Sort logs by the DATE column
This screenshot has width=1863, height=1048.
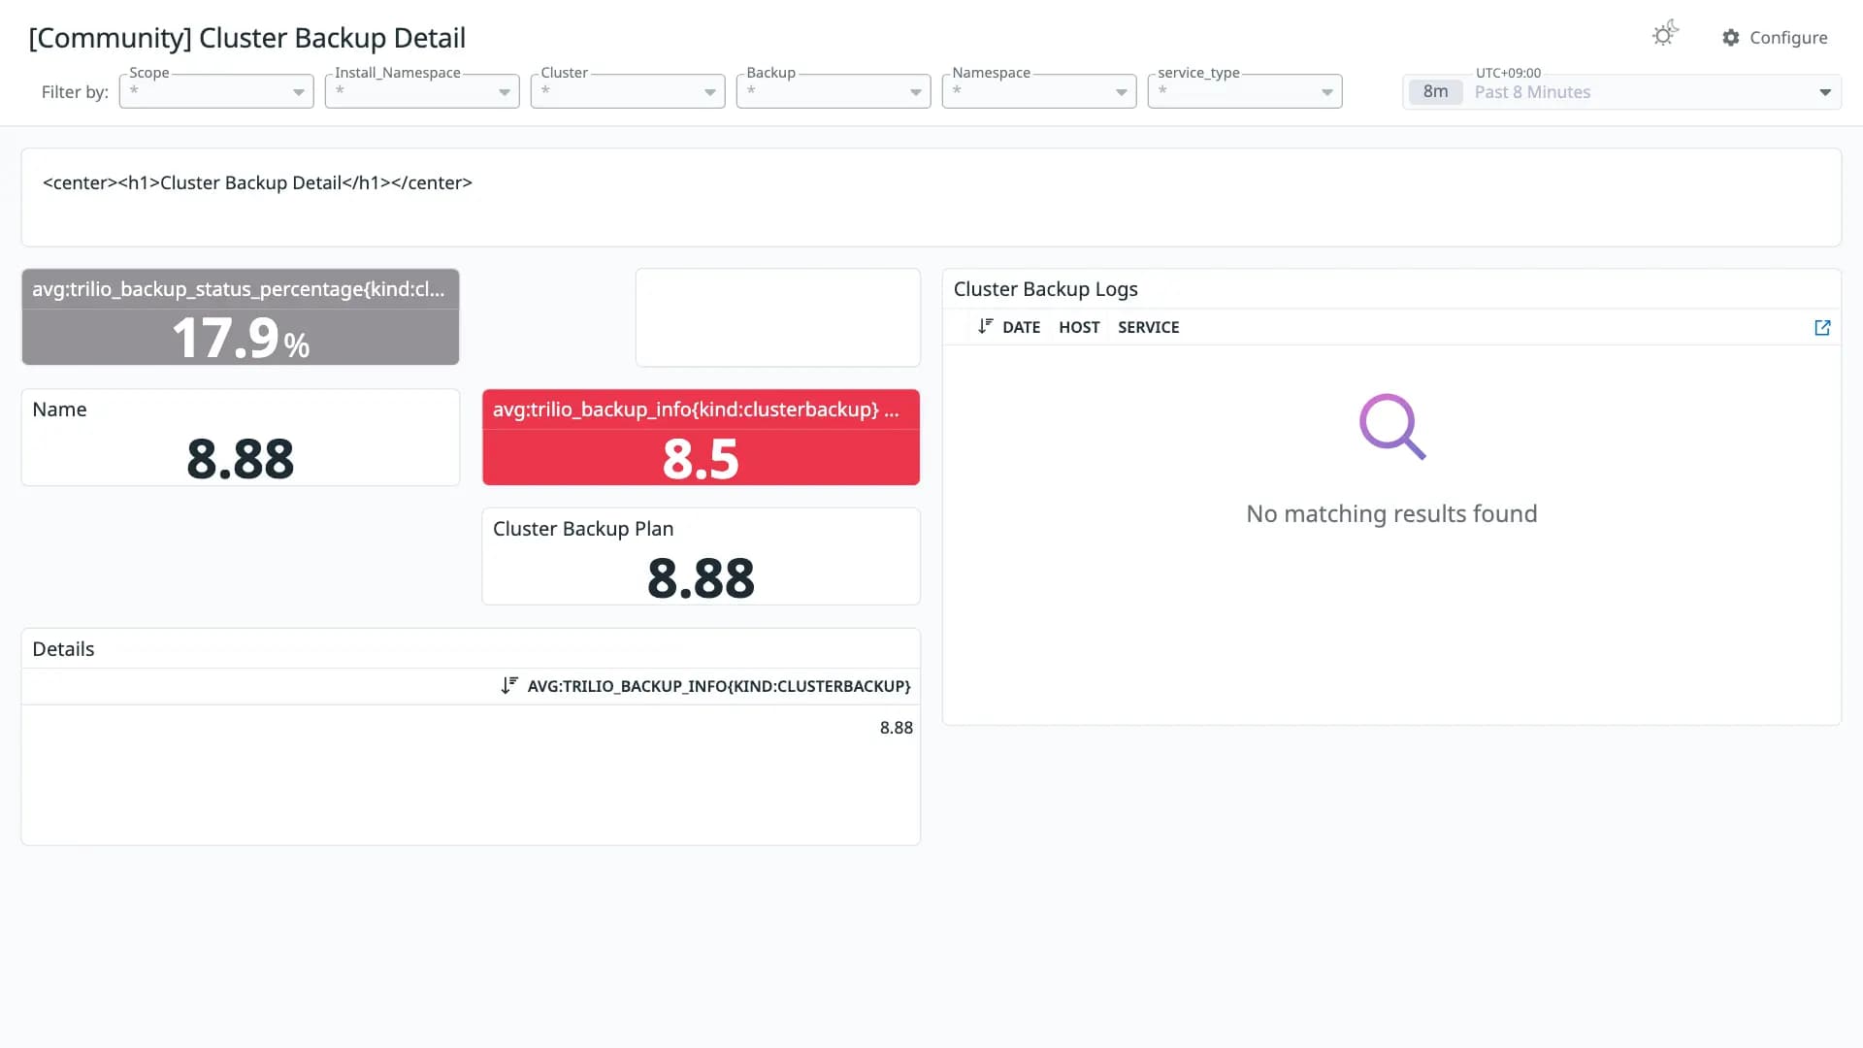pyautogui.click(x=1021, y=328)
